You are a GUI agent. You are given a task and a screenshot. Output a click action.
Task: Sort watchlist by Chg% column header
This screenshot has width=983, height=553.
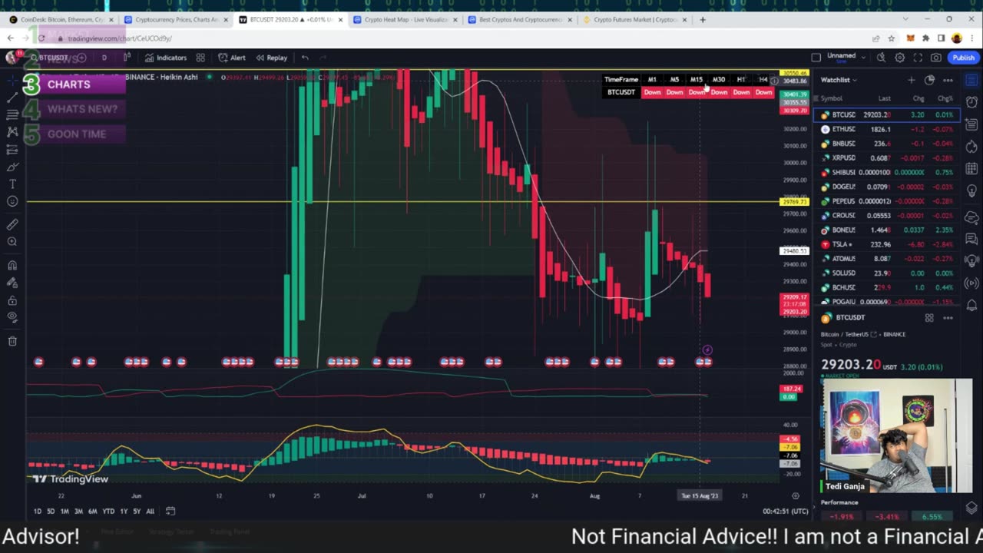point(945,98)
